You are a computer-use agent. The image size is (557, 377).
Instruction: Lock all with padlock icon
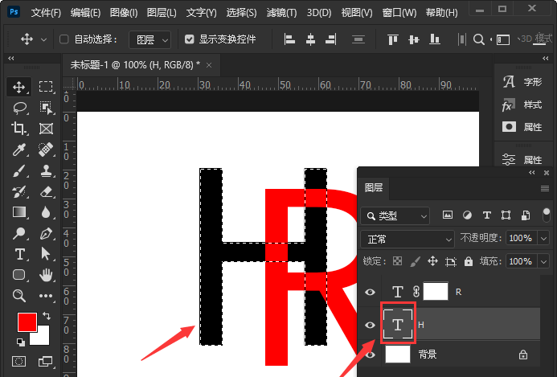point(469,261)
